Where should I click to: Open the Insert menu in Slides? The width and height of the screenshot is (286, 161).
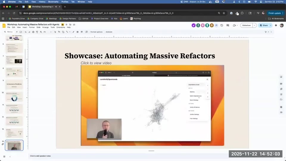tap(25, 27)
